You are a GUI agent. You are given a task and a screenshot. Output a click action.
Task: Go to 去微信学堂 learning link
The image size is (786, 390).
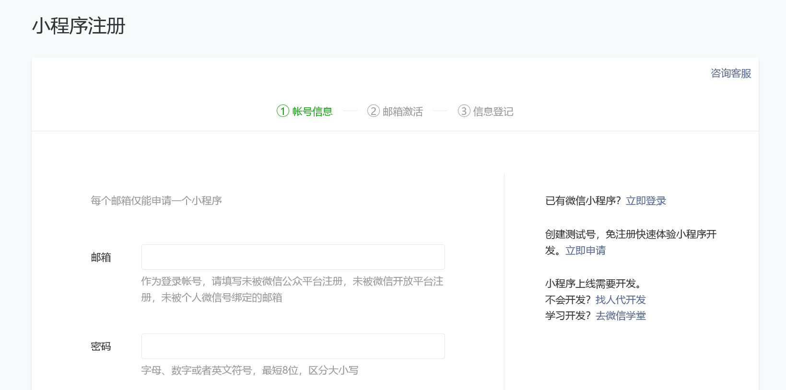pos(621,316)
